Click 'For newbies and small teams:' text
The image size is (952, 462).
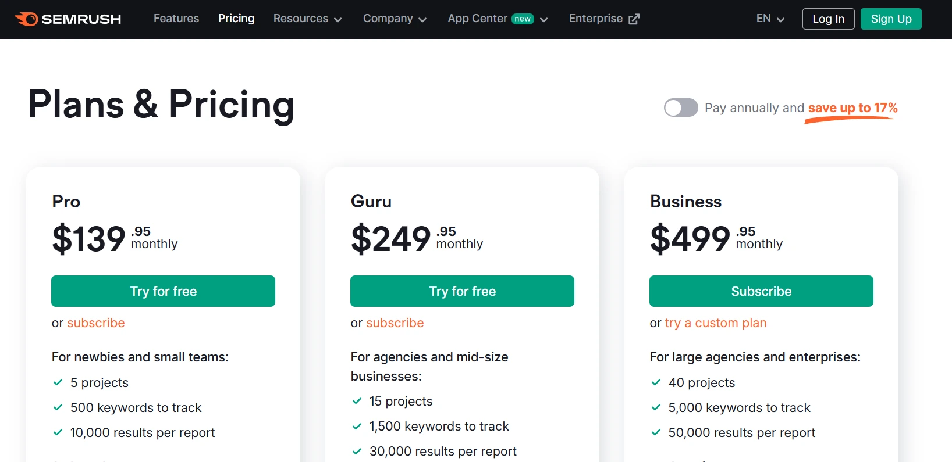pos(140,357)
